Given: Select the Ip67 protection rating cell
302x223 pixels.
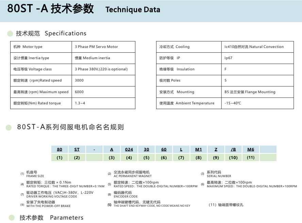Looking at the screenshot, I should click(228, 58).
